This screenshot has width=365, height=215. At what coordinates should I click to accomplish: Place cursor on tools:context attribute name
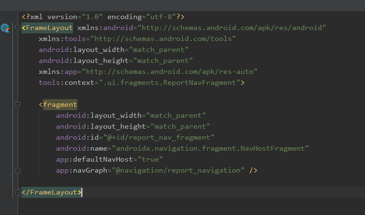(x=67, y=82)
